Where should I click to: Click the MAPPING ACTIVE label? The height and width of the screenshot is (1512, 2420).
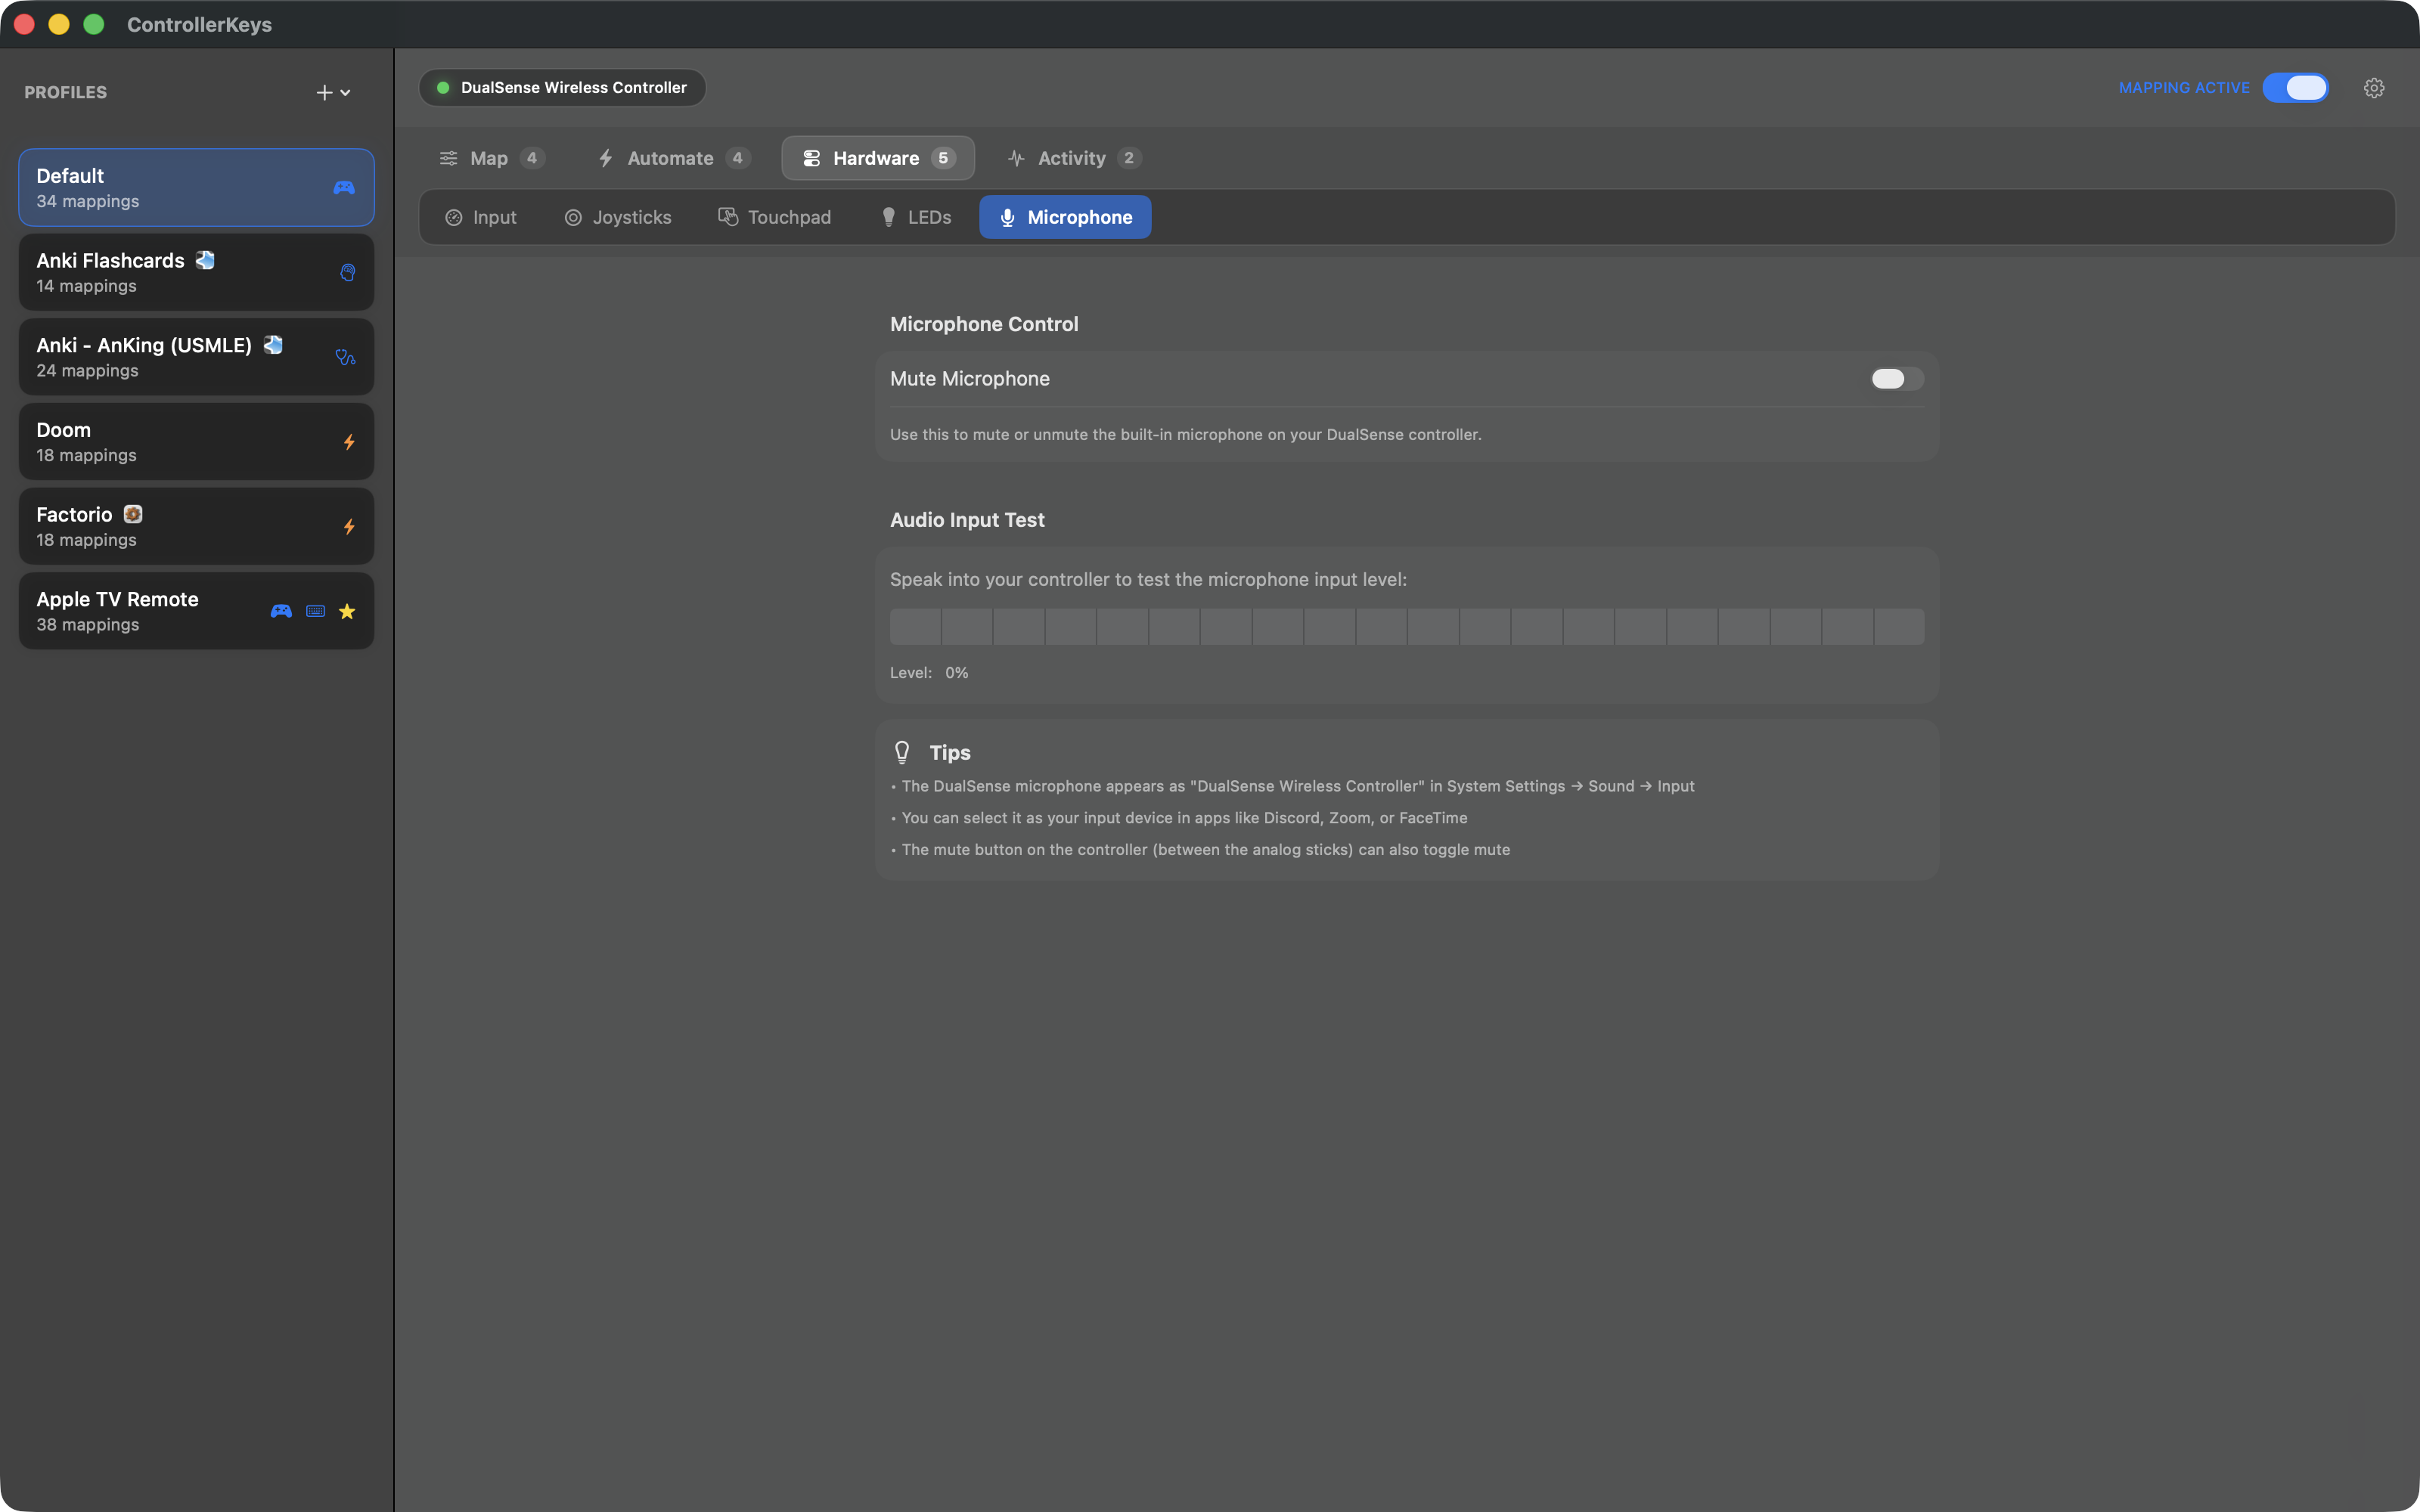coord(2184,88)
